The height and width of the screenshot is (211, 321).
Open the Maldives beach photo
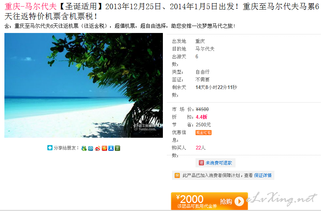pyautogui.click(x=84, y=85)
